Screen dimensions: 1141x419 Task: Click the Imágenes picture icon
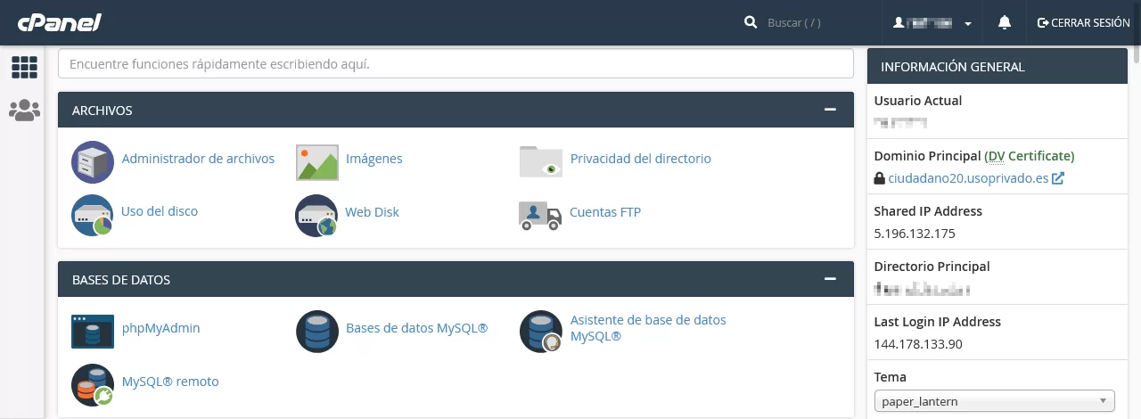317,162
